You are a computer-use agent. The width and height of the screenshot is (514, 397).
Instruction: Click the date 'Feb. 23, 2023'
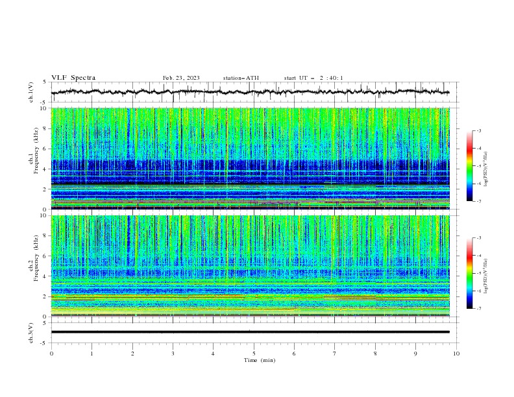click(x=181, y=78)
